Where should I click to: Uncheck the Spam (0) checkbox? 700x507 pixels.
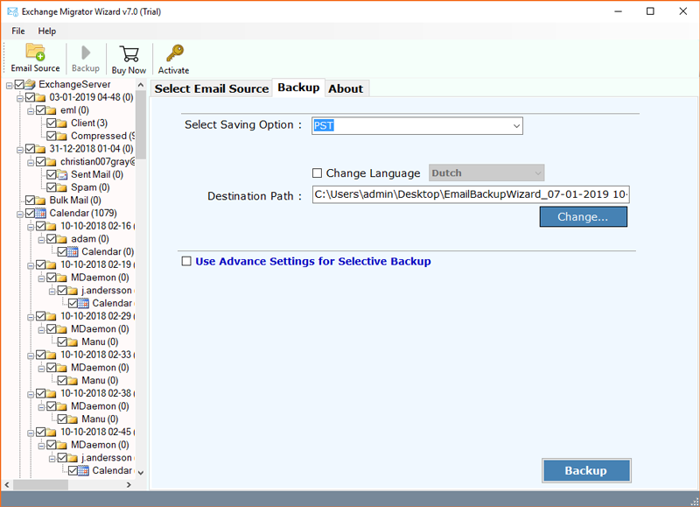(x=52, y=187)
